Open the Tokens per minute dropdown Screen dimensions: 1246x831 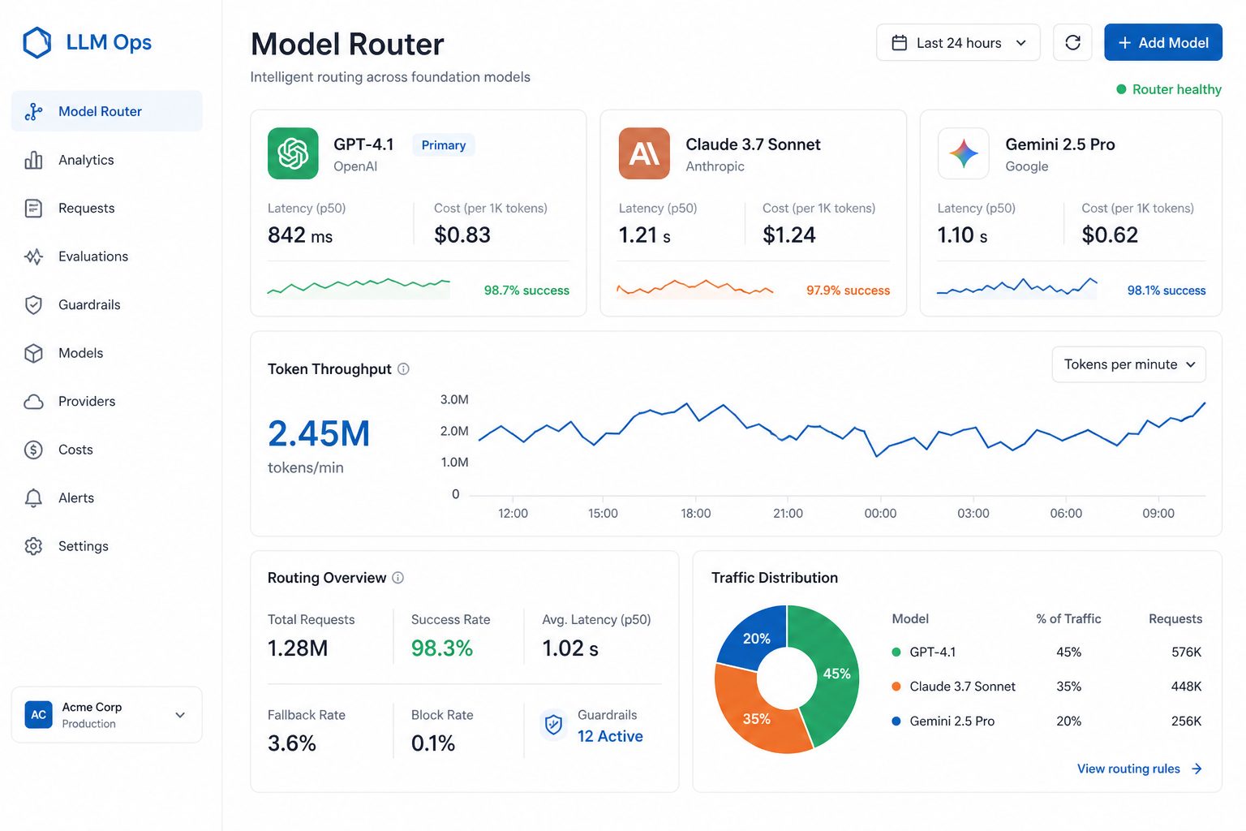point(1128,365)
